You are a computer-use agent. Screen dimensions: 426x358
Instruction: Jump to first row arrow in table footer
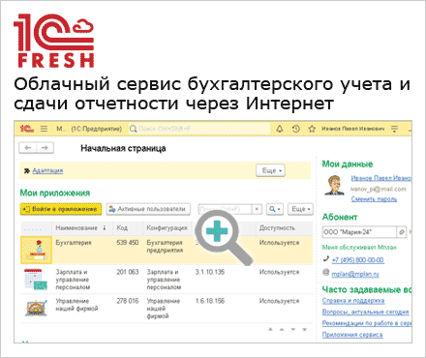click(271, 330)
